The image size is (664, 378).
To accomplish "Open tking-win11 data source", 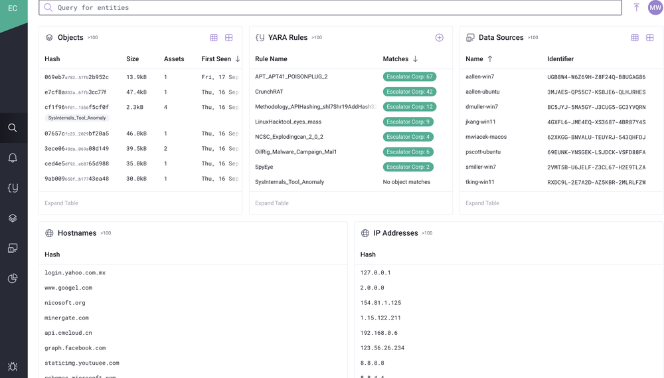I will tap(480, 182).
